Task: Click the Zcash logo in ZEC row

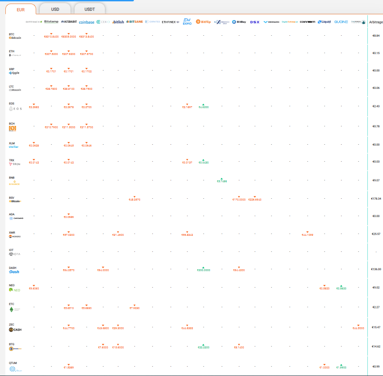Action: pyautogui.click(x=15, y=330)
